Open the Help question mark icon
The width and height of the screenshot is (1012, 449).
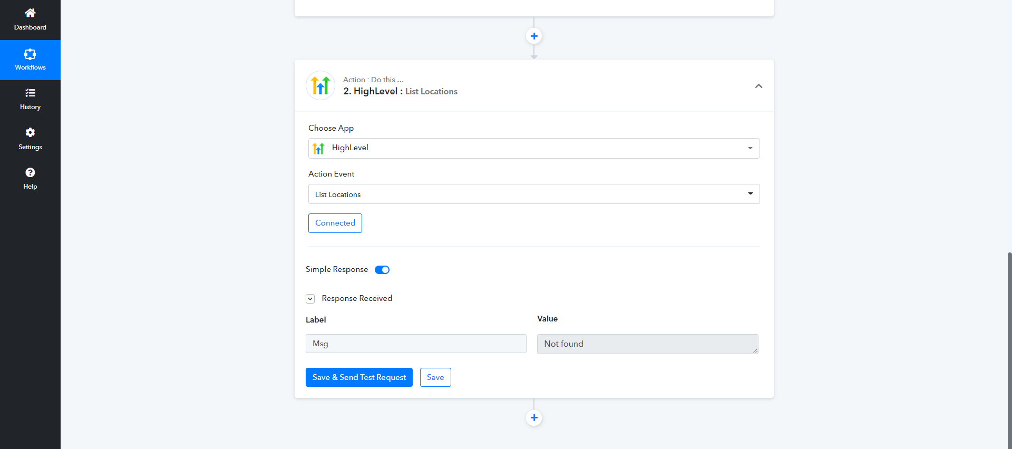tap(30, 172)
